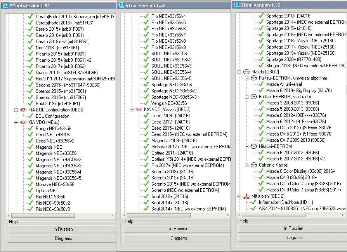Click the Mazda icon beside Hitachi+EEPROM
Image resolution: width=347 pixels, height=252 pixels.
point(253,146)
